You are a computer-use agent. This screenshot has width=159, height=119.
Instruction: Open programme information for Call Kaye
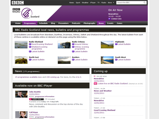[45, 117]
